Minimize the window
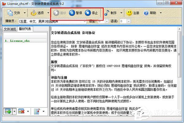This screenshot has width=184, height=123. tap(160, 3)
